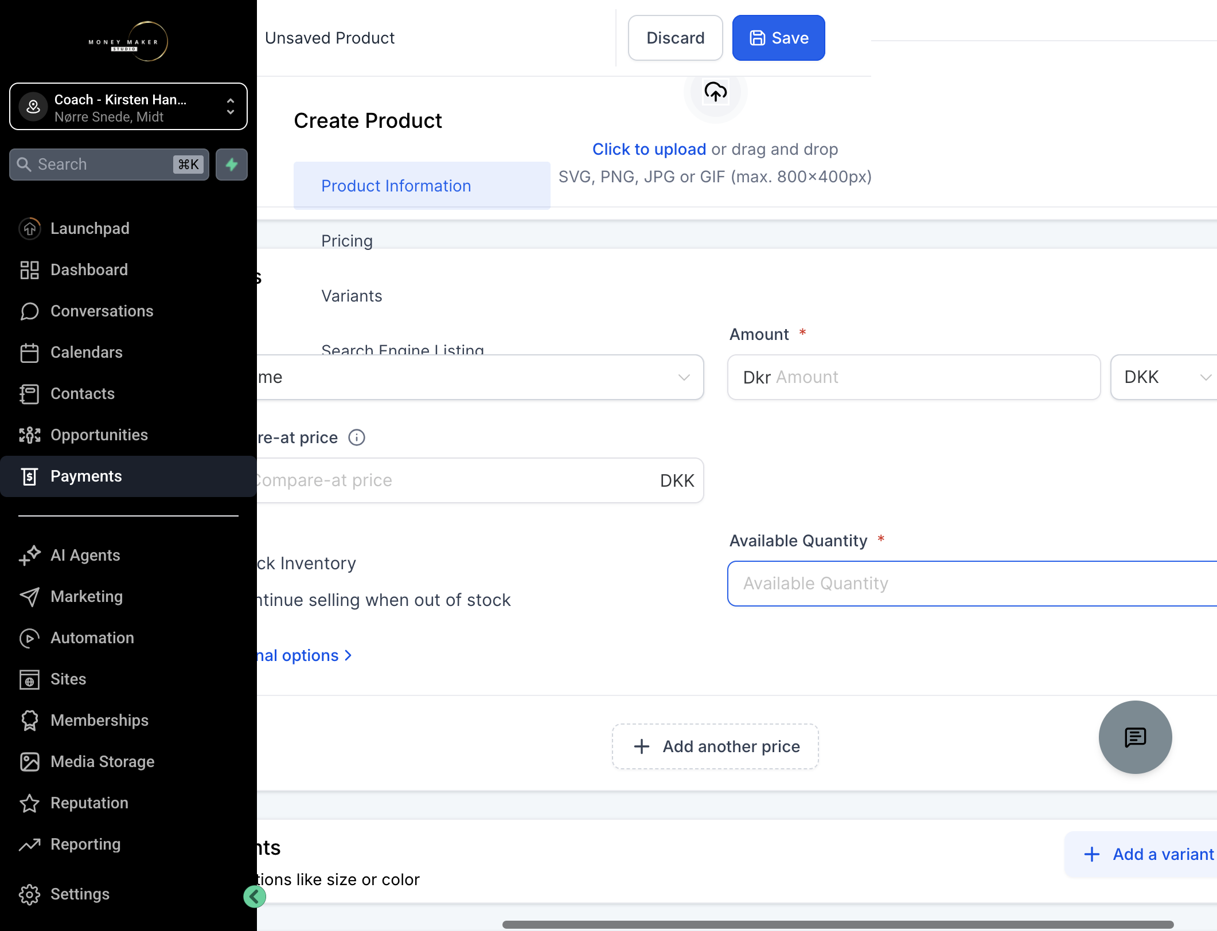
Task: Open Automation section
Action: point(128,637)
